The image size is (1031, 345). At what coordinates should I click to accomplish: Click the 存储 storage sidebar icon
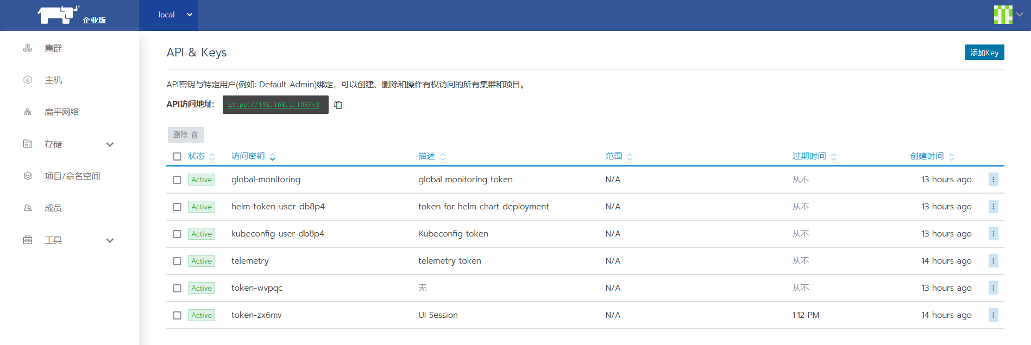click(28, 144)
